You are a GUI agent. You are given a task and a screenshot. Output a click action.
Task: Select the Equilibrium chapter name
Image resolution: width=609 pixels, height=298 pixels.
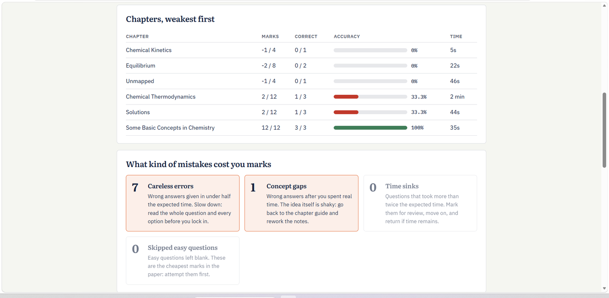click(141, 66)
